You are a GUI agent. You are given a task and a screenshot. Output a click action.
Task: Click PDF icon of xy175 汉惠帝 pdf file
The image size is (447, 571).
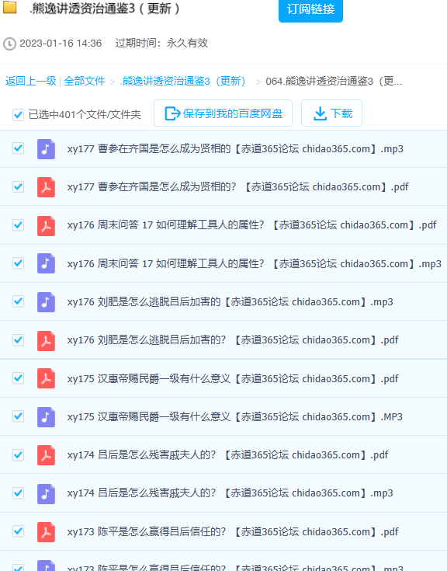pos(46,378)
